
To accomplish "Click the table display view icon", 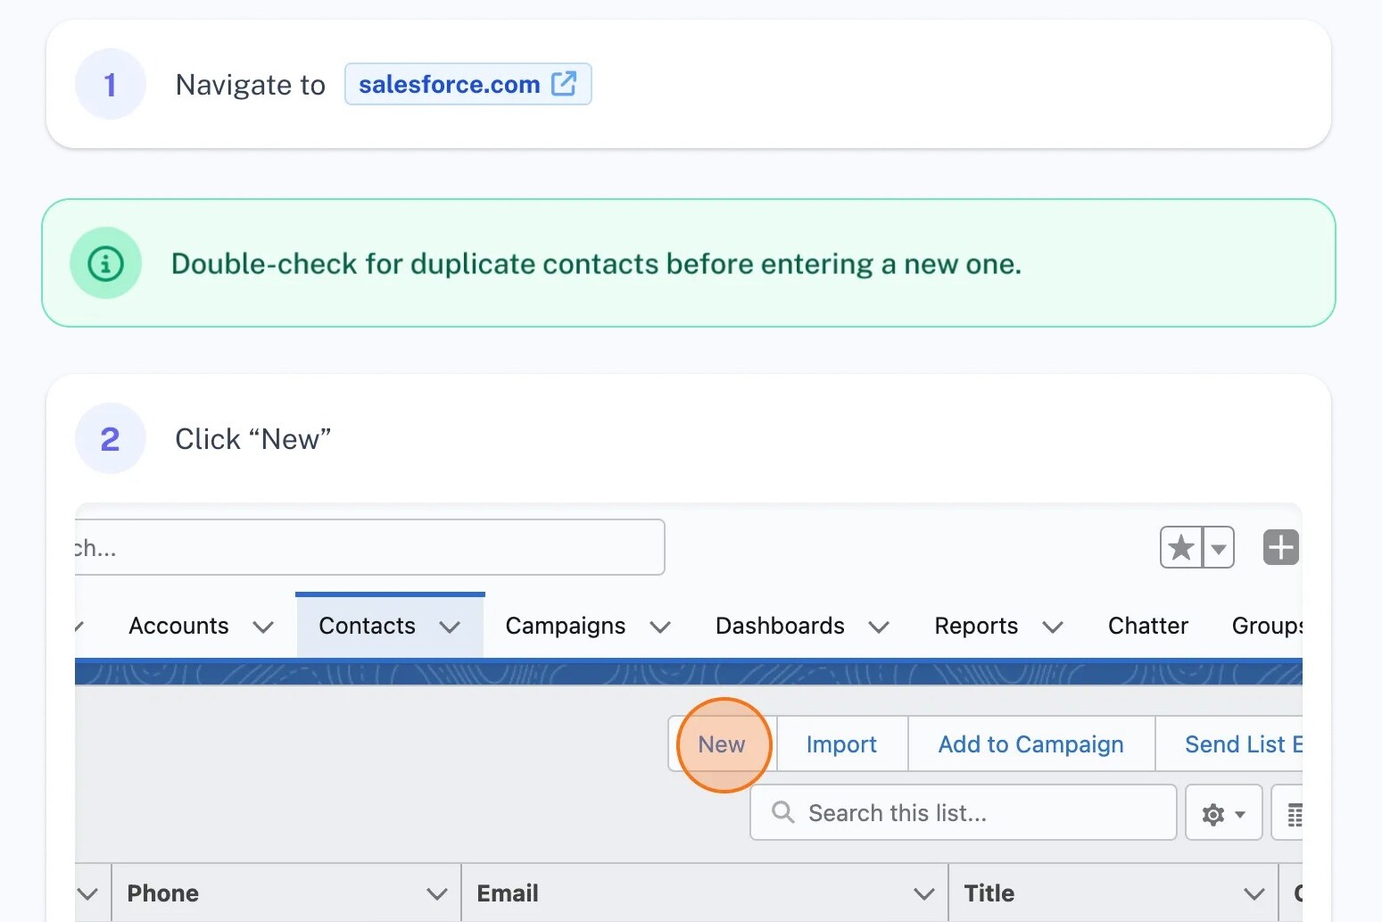I will [x=1287, y=812].
